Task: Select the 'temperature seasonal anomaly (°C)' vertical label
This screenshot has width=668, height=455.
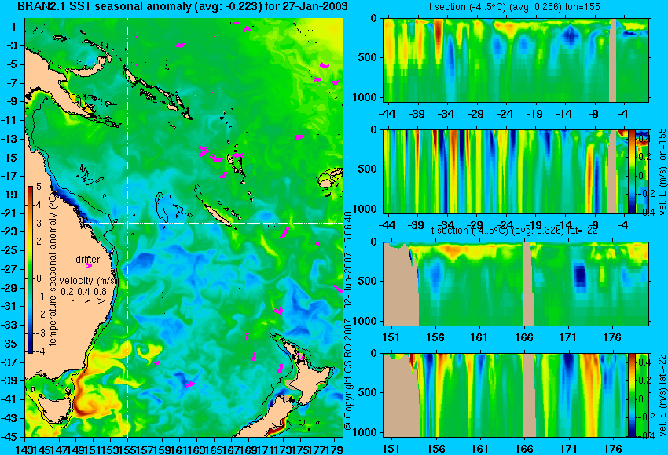Action: [53, 271]
